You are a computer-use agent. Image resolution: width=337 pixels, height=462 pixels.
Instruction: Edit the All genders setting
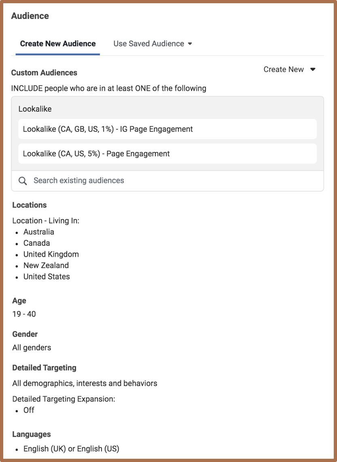click(32, 347)
